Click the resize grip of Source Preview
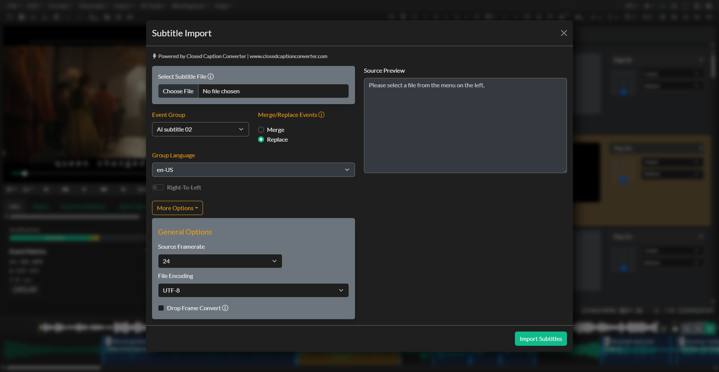Image resolution: width=719 pixels, height=372 pixels. click(564, 170)
